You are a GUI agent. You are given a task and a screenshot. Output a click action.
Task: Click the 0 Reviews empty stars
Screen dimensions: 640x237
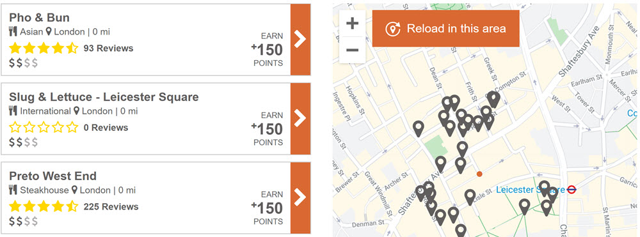44,128
